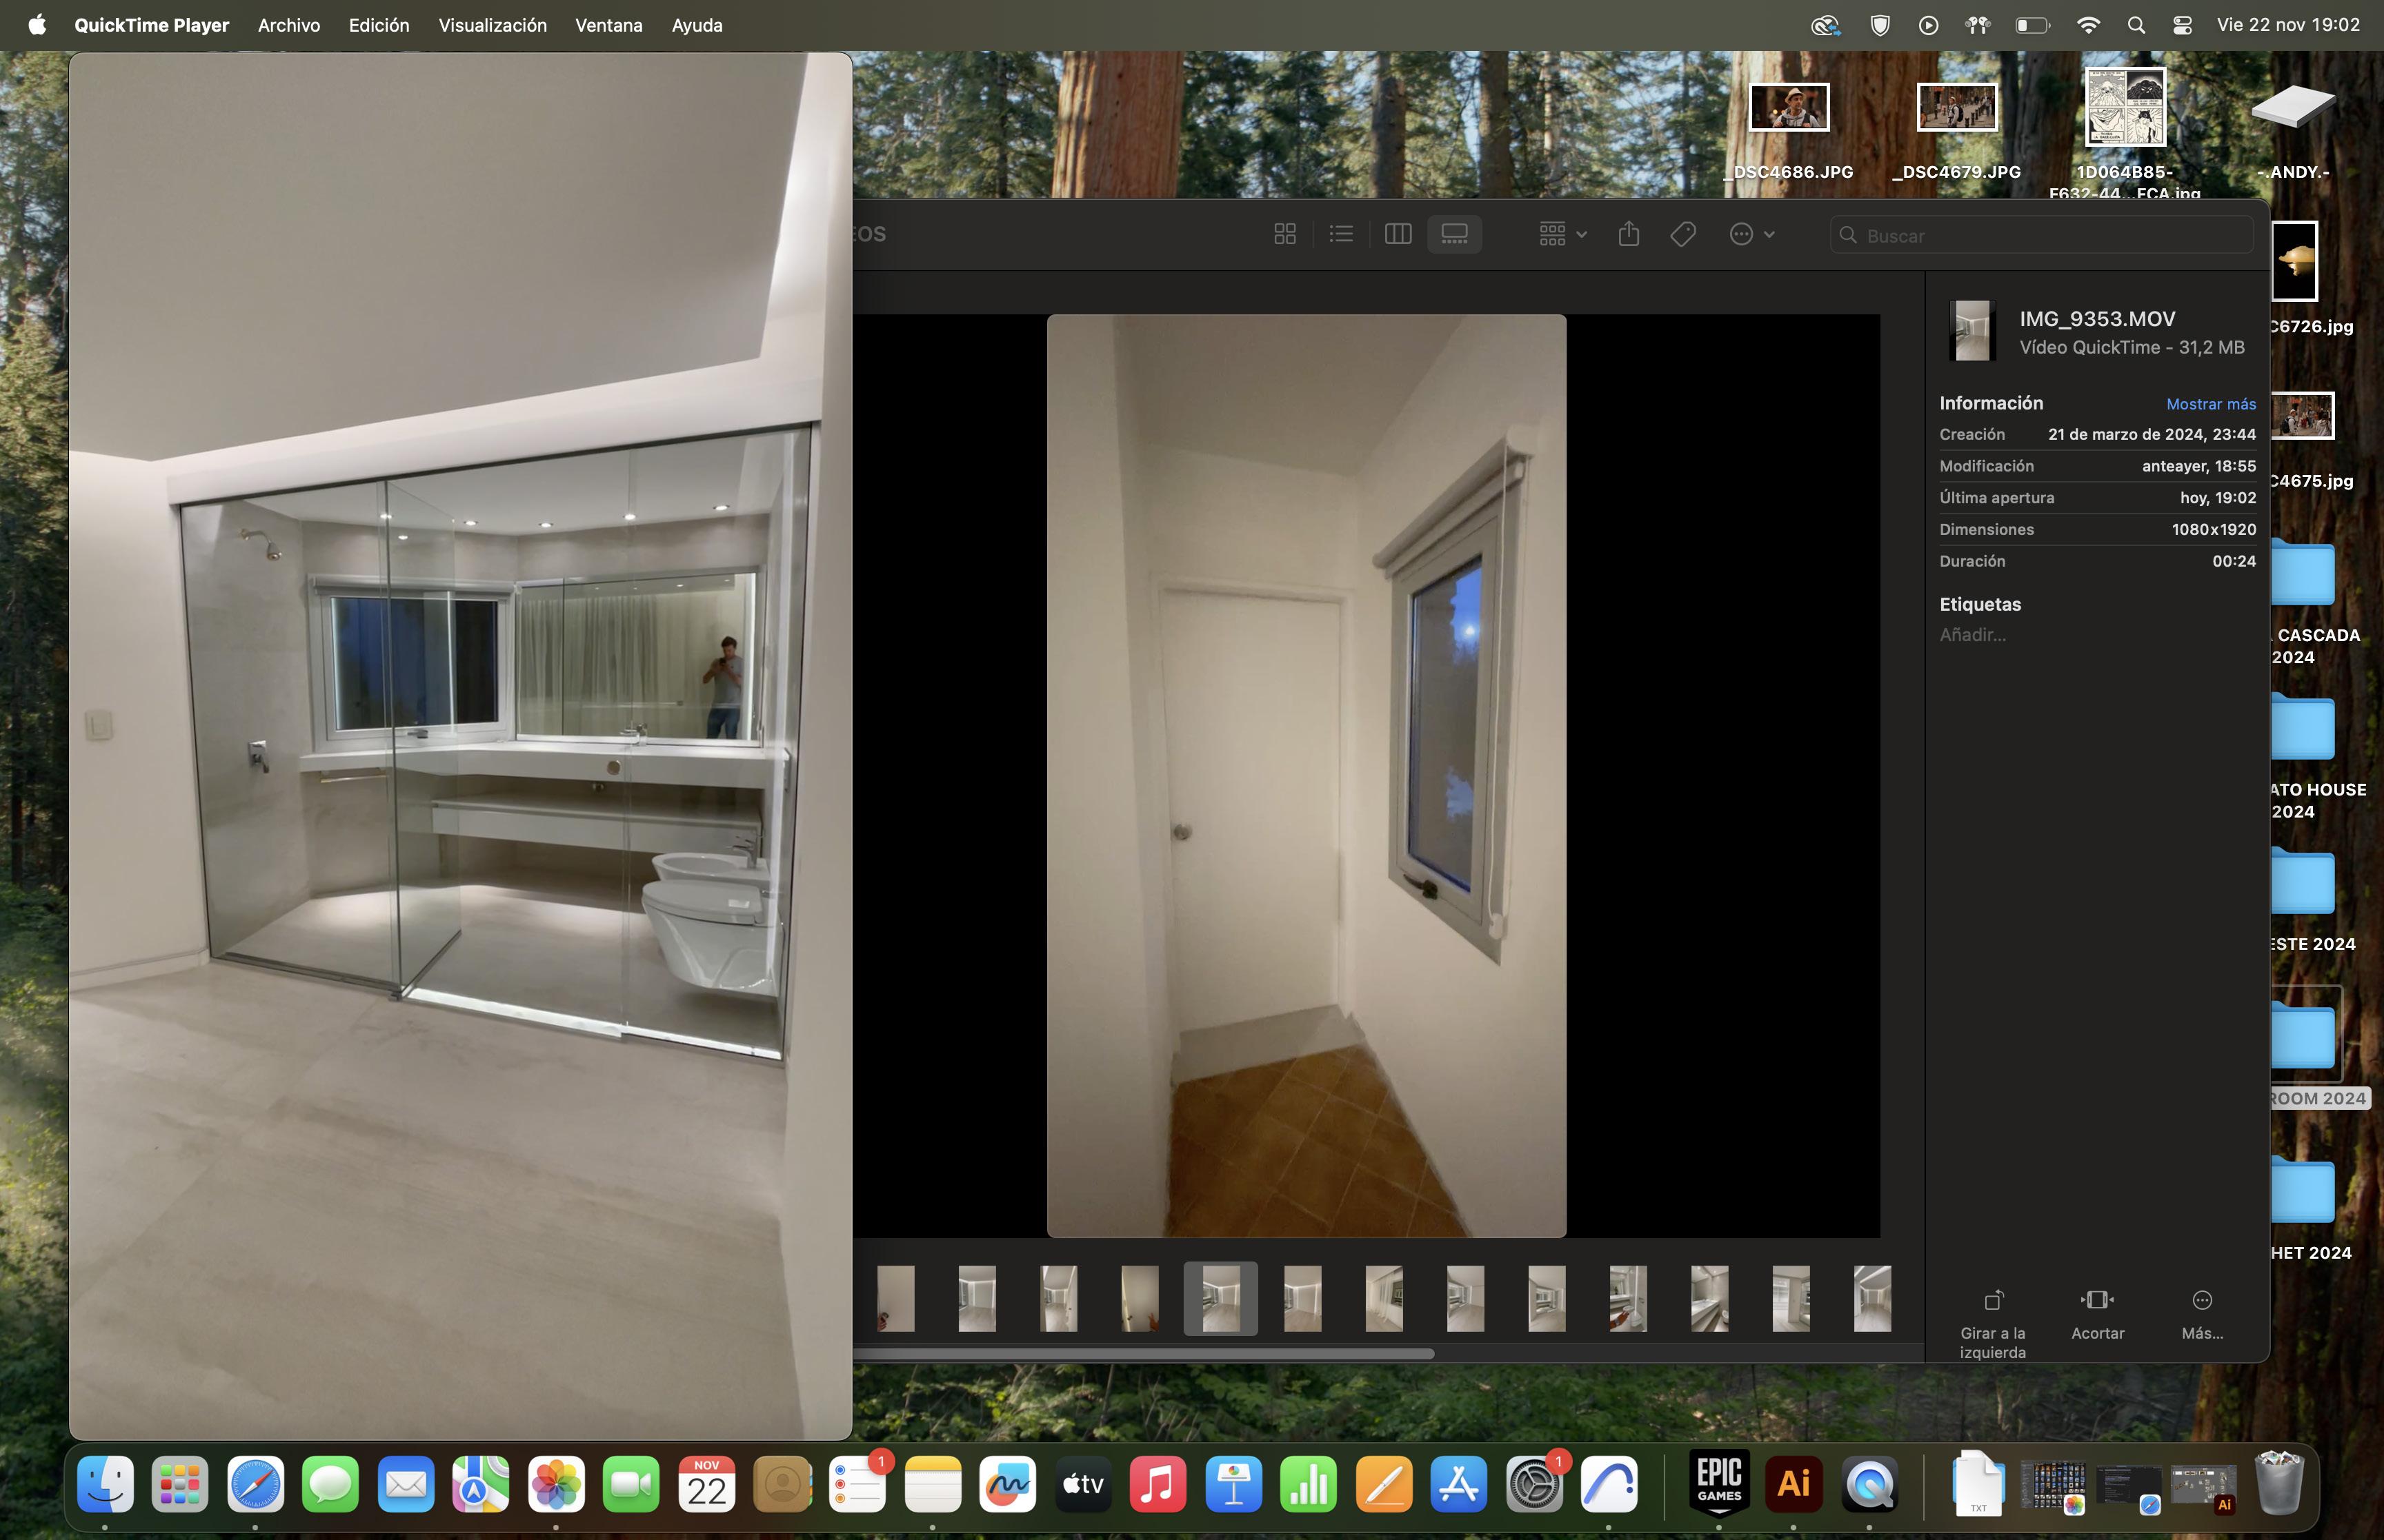Click the Wi-Fi icon in menu bar
This screenshot has width=2384, height=1540.
(x=2088, y=25)
